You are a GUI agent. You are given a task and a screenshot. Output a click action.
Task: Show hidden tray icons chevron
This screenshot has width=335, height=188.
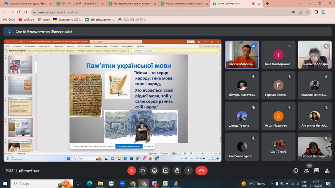[271, 183]
